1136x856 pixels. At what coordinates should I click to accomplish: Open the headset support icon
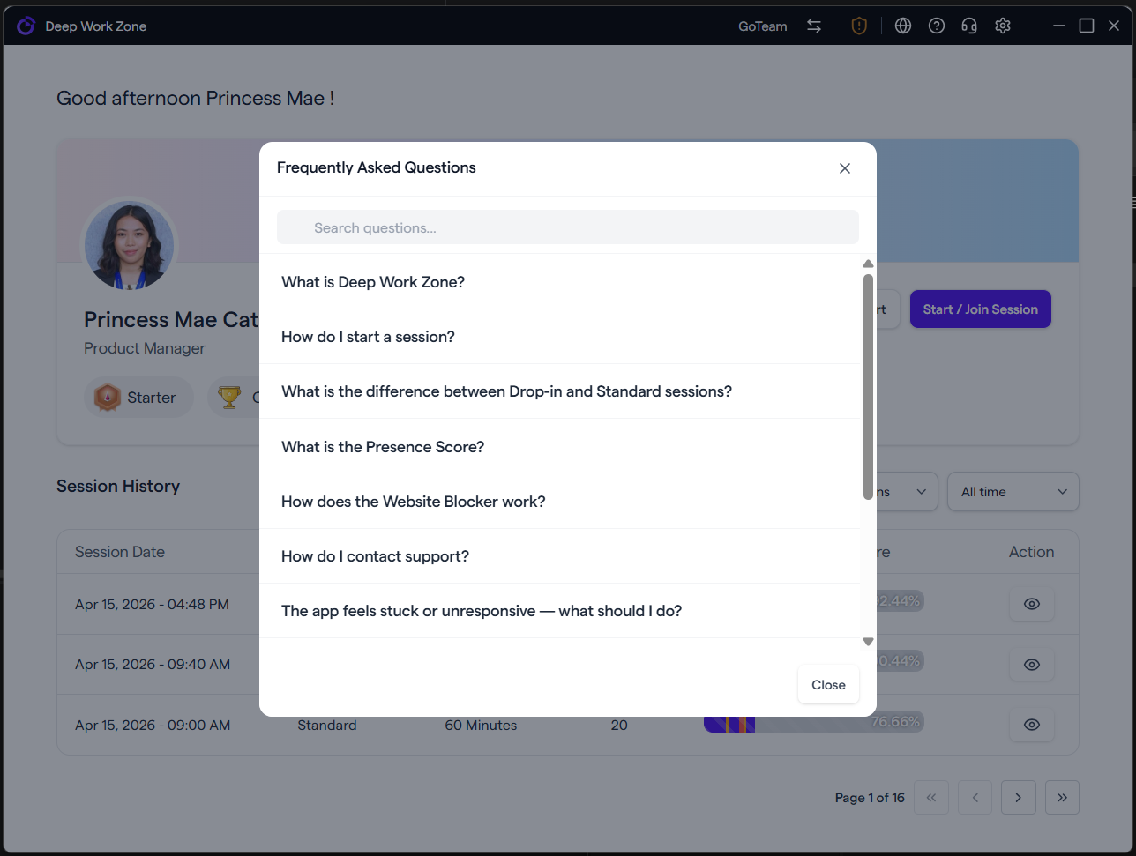969,26
